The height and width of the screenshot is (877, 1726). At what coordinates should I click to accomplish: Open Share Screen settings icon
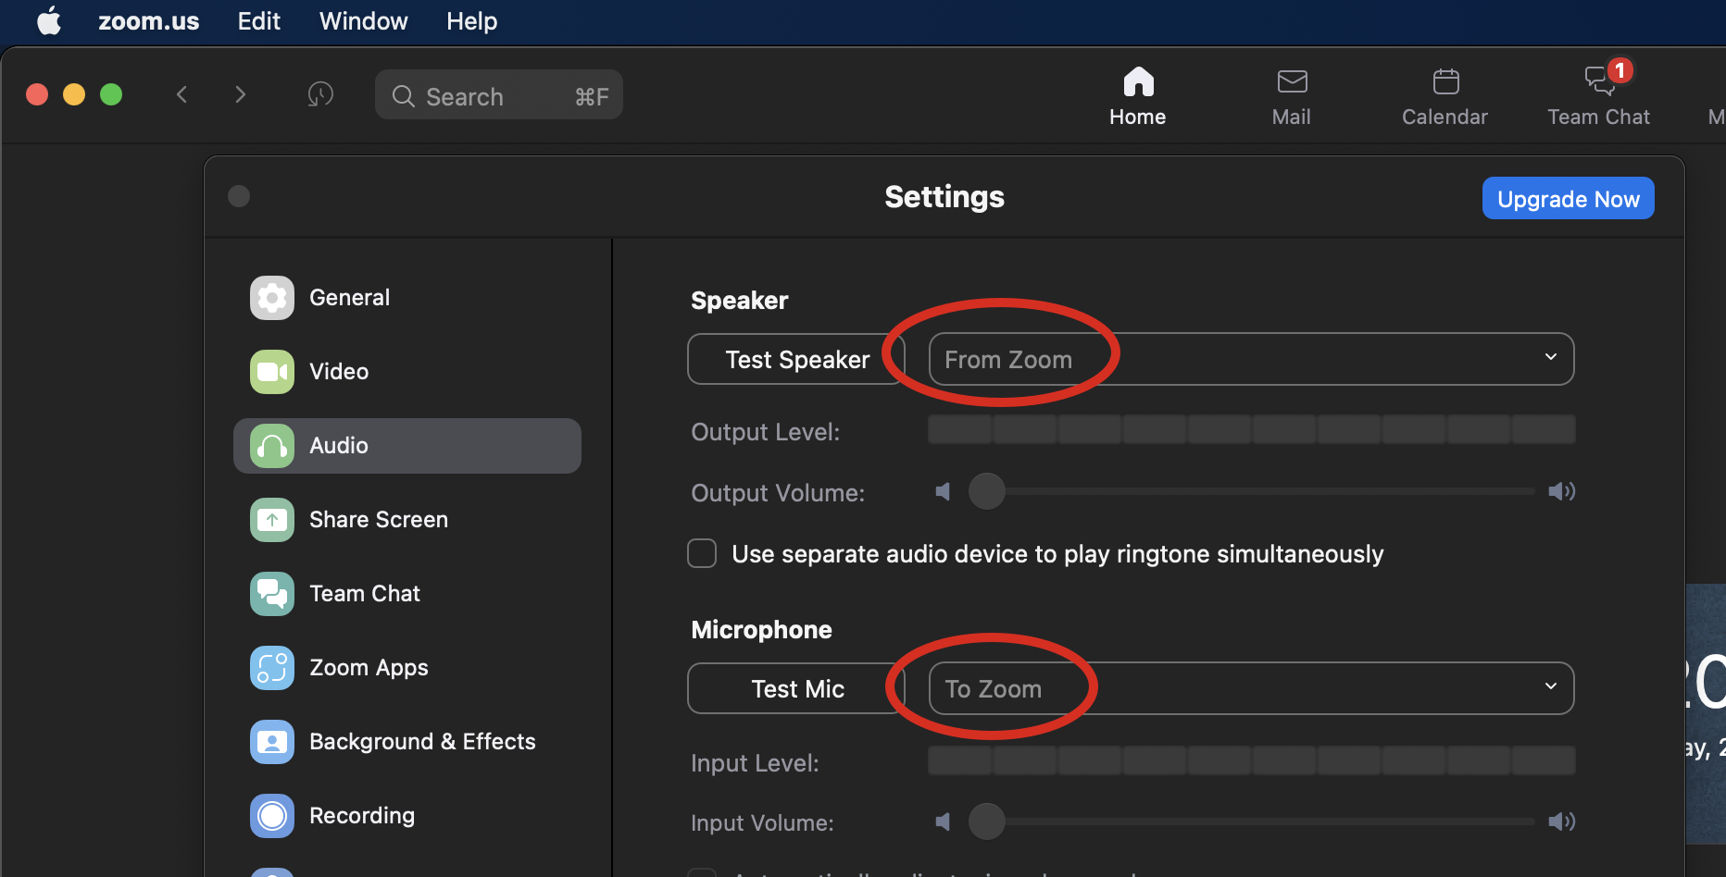click(x=272, y=520)
